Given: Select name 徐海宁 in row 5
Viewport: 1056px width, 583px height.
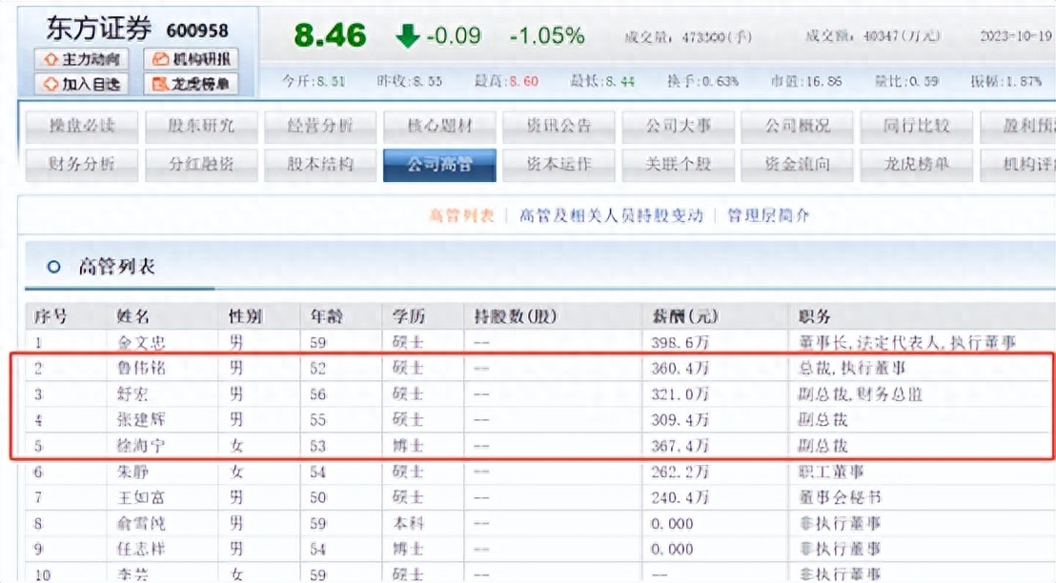Looking at the screenshot, I should pyautogui.click(x=141, y=446).
